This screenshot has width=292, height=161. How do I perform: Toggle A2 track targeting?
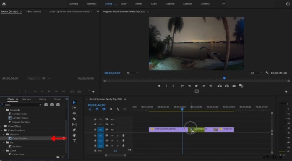point(101,141)
